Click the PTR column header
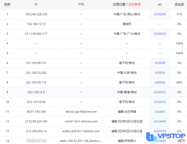This screenshot has width=187, height=144. coord(81,5)
